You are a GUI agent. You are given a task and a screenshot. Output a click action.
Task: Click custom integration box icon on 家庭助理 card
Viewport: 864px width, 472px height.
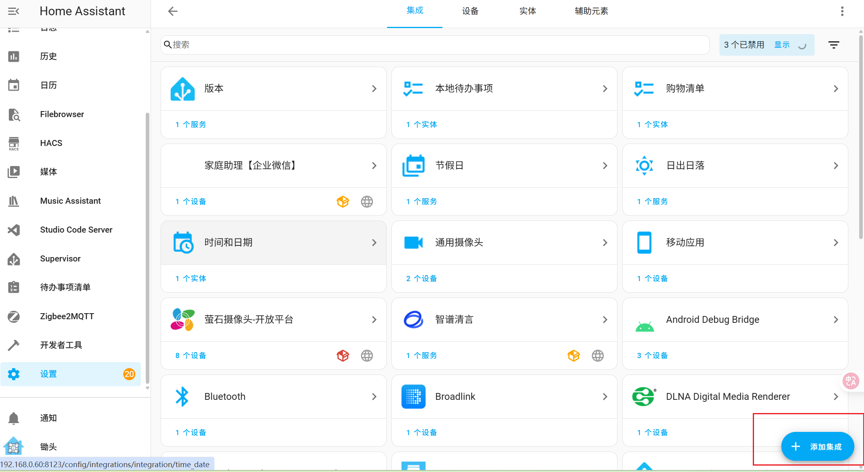(343, 202)
